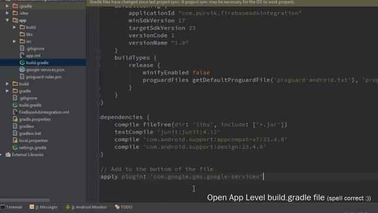378x213 pixels.
Task: Click the google-services.json file icon
Action: [22, 70]
